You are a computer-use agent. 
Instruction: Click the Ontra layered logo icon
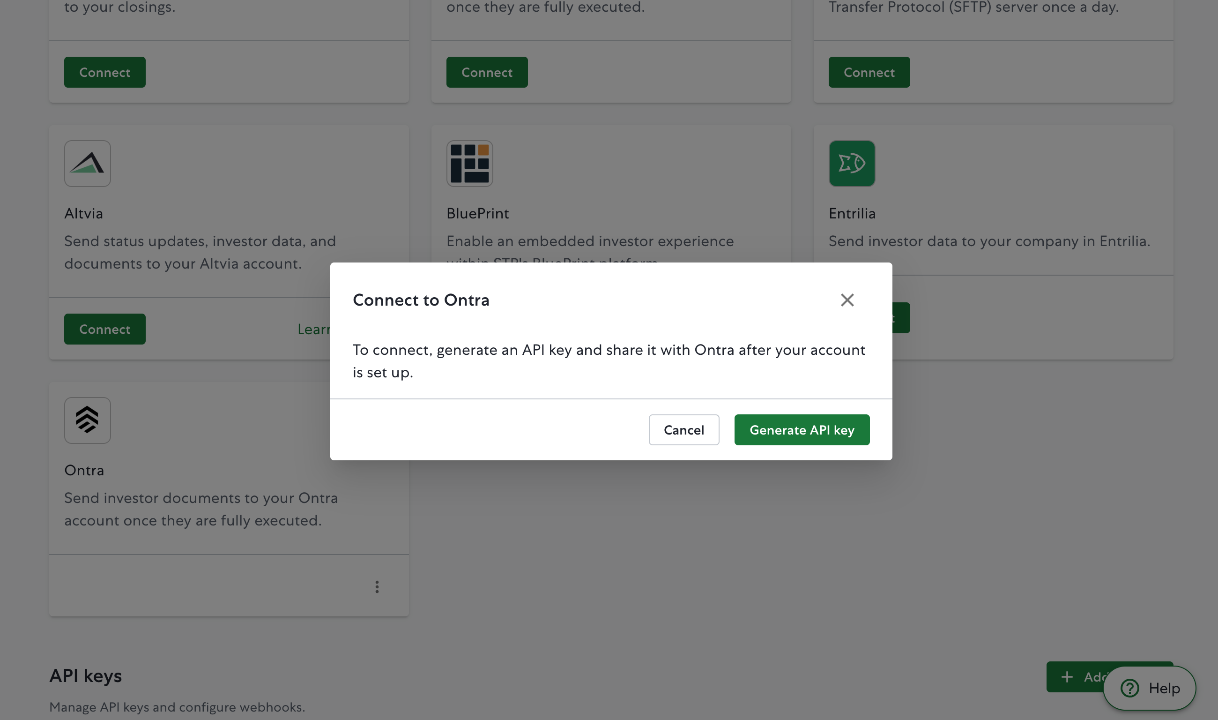tap(88, 420)
